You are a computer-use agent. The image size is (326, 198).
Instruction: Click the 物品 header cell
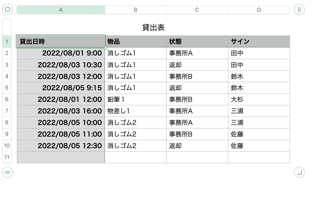coord(136,42)
